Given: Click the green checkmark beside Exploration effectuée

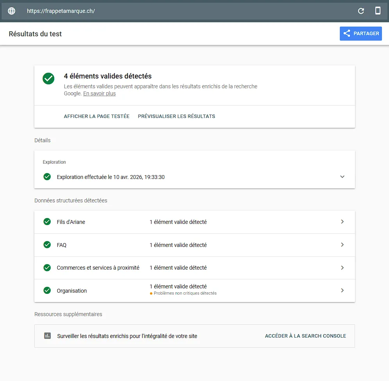Looking at the screenshot, I should pos(47,177).
